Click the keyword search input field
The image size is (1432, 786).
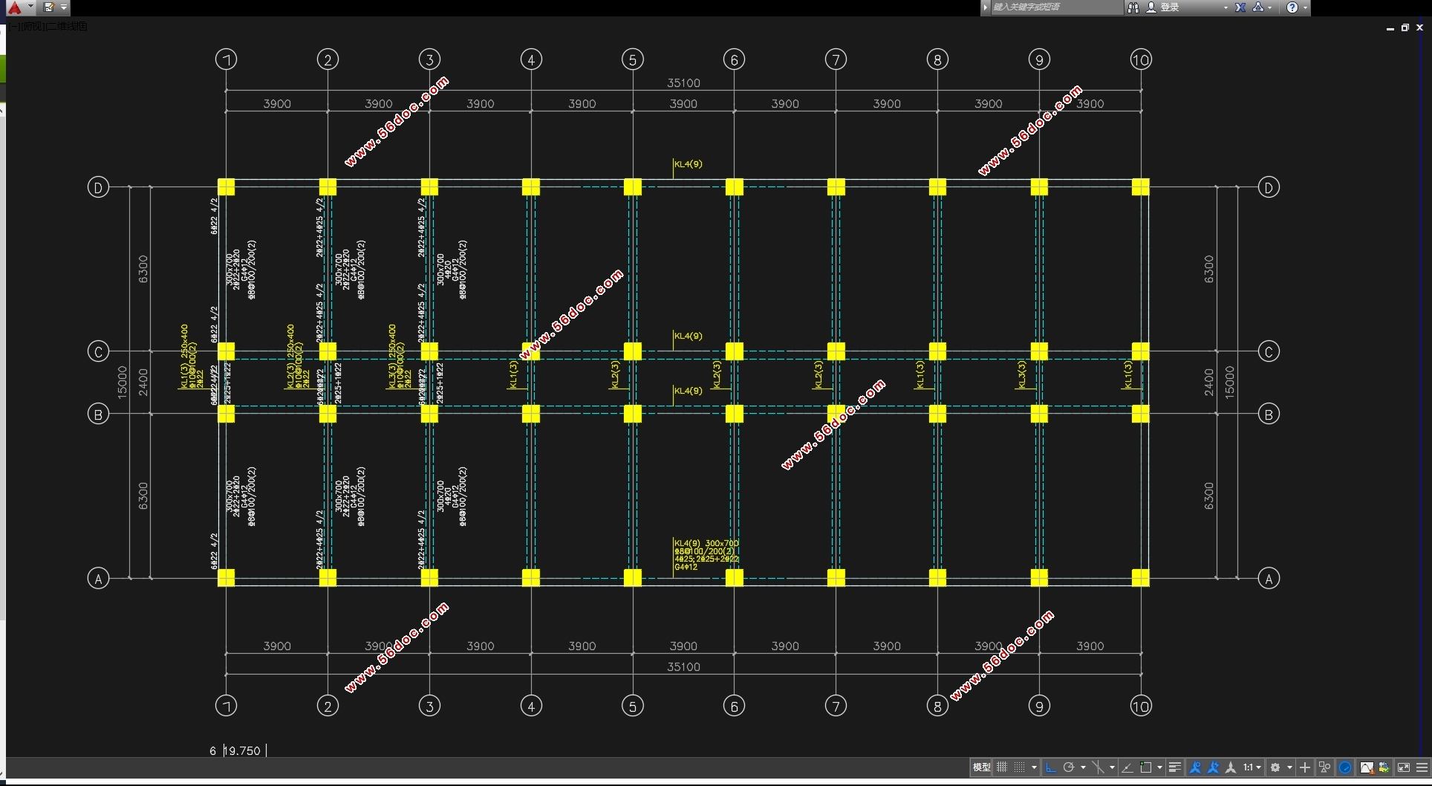pyautogui.click(x=1055, y=7)
